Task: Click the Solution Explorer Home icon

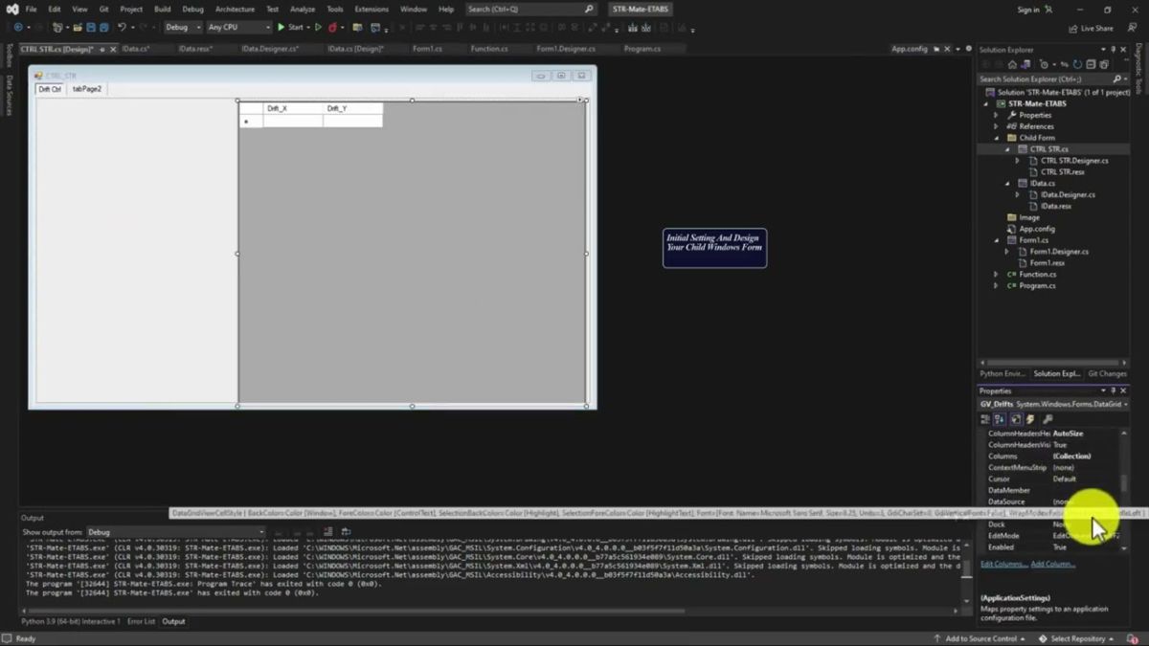Action: [x=1013, y=64]
